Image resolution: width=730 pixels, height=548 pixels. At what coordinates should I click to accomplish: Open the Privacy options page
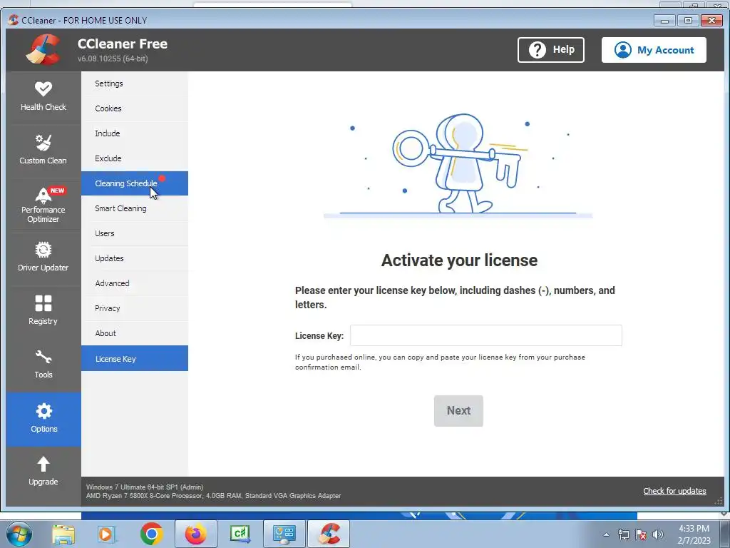tap(135, 308)
